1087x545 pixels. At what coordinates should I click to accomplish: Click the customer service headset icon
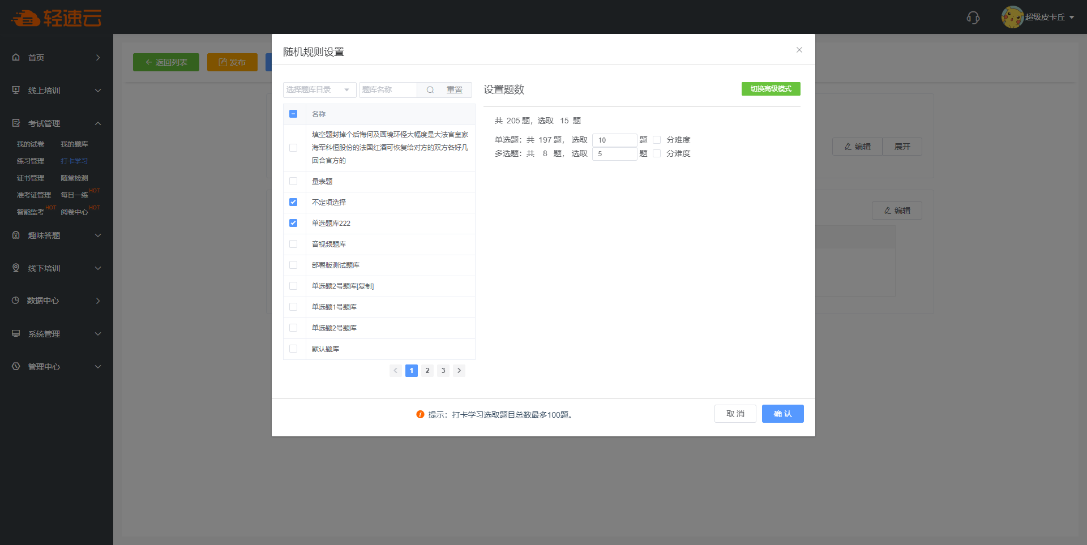[x=973, y=18]
